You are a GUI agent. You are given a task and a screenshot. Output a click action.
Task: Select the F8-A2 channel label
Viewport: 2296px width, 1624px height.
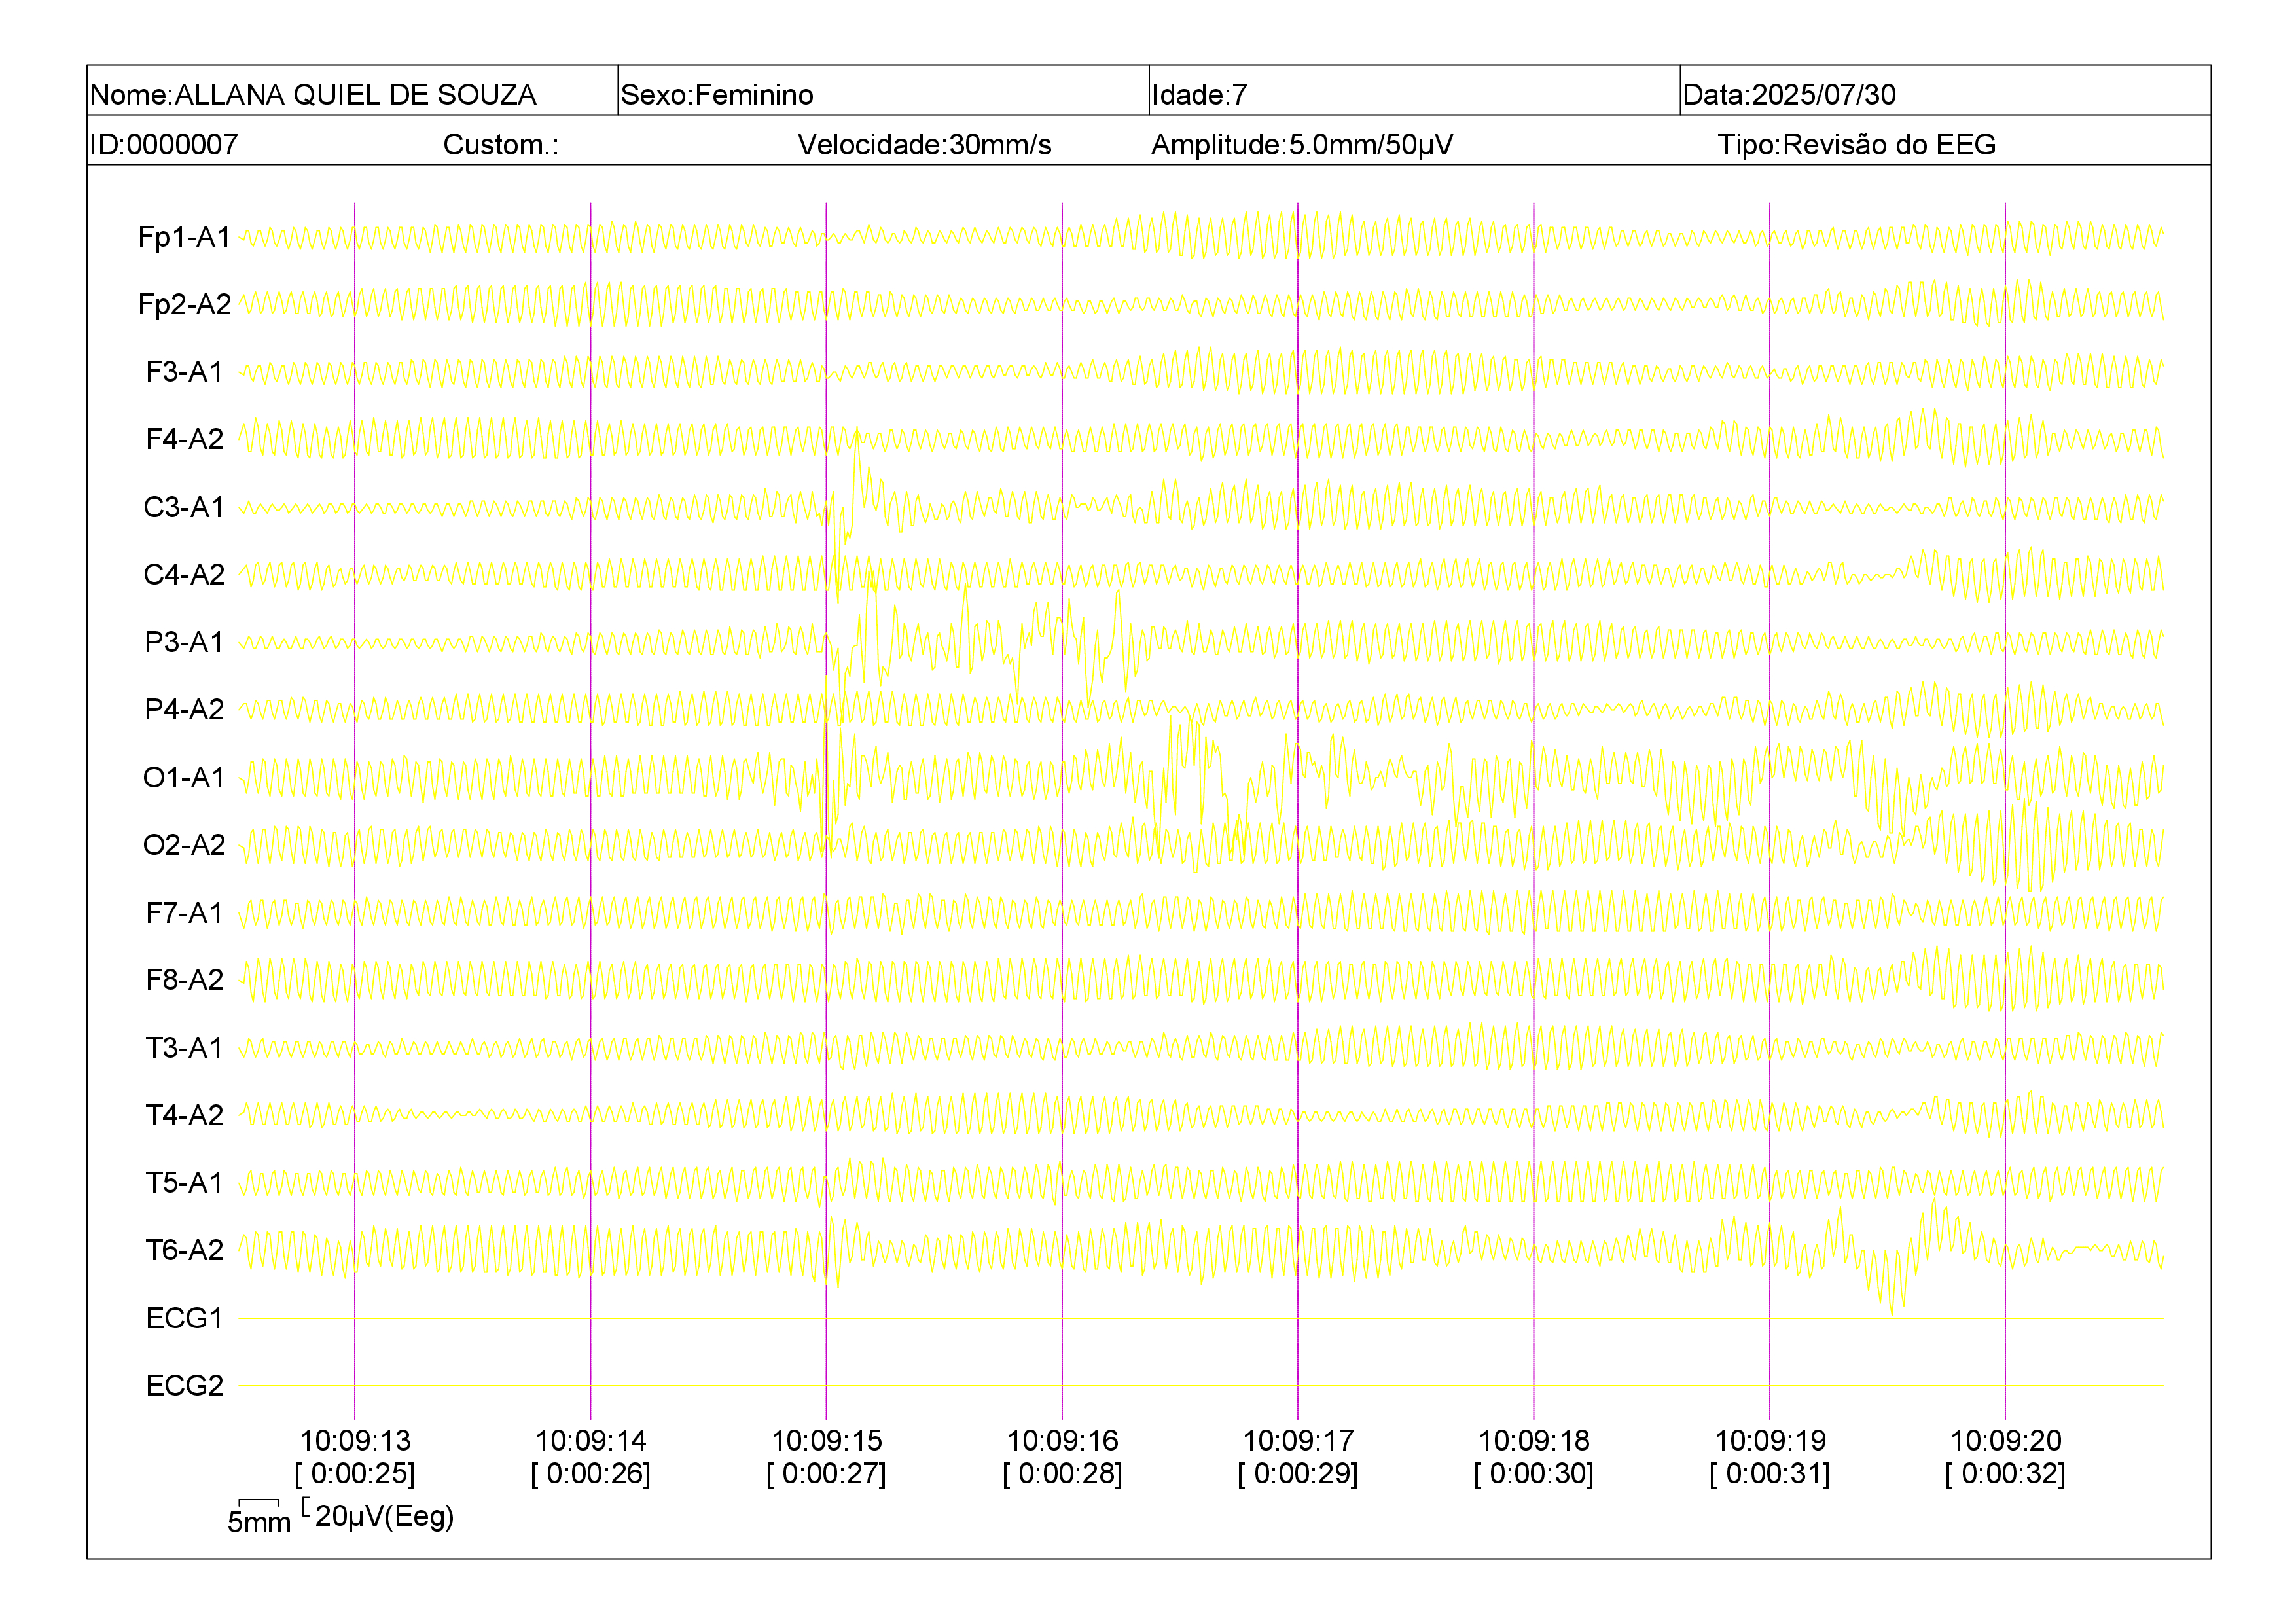point(185,980)
